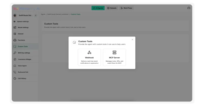Click the MCP Server stacked icon

[114, 52]
